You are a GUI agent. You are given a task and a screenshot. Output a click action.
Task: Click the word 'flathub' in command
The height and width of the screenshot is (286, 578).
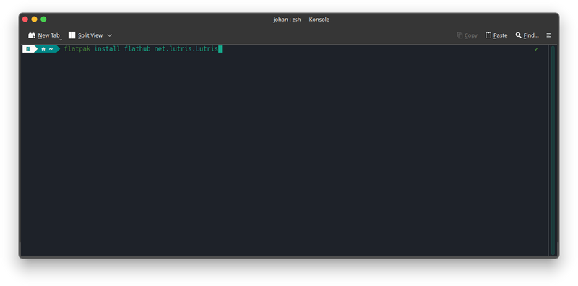click(x=137, y=49)
